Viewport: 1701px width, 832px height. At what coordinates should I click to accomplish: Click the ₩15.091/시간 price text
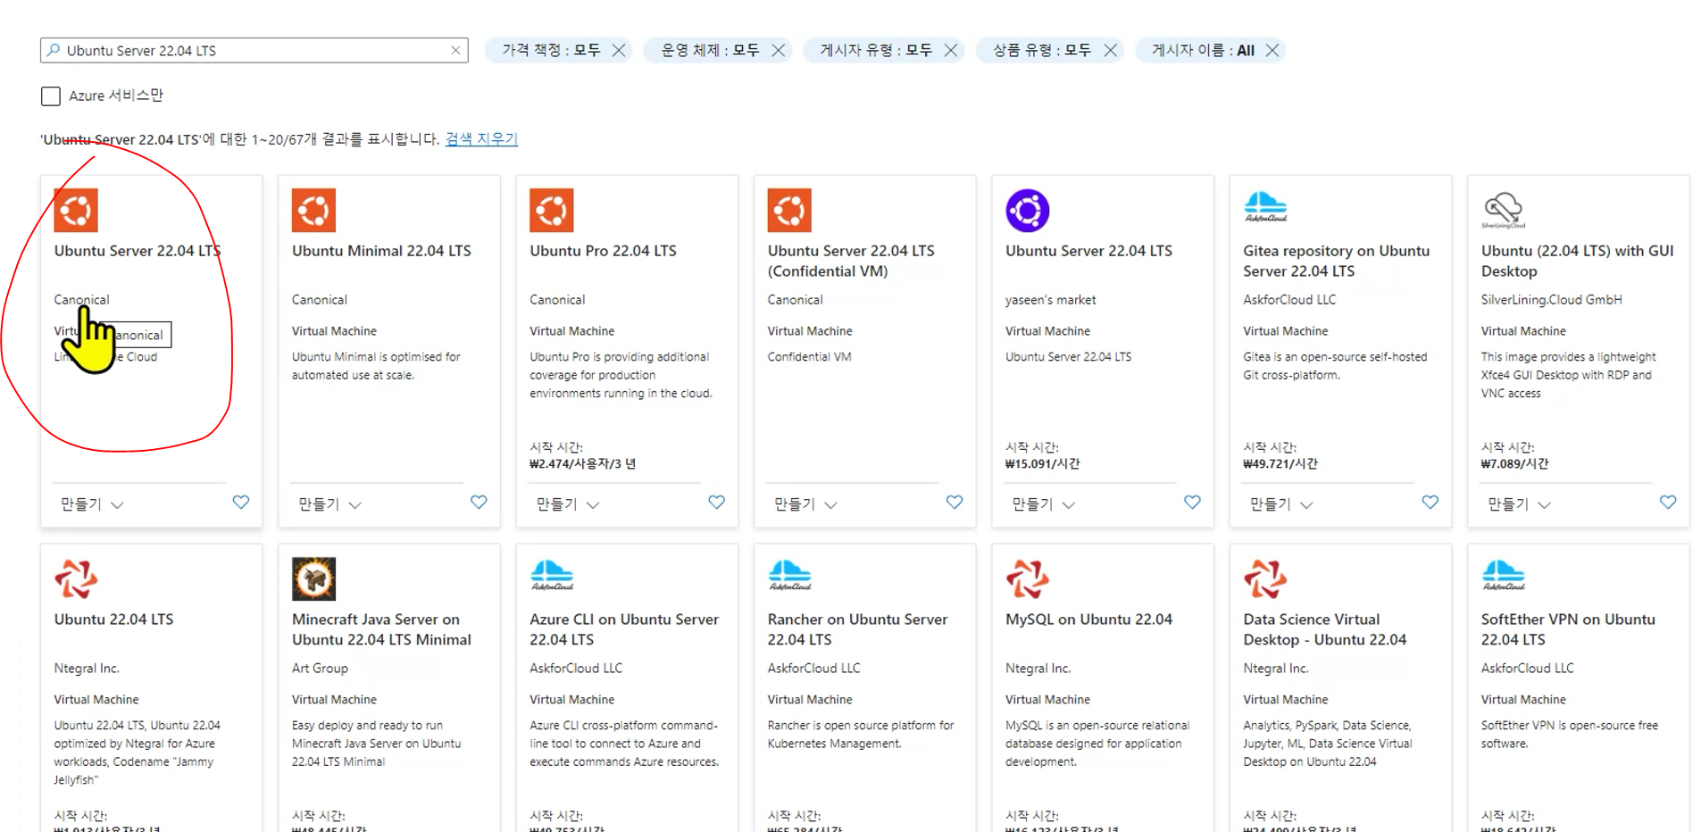(1042, 463)
